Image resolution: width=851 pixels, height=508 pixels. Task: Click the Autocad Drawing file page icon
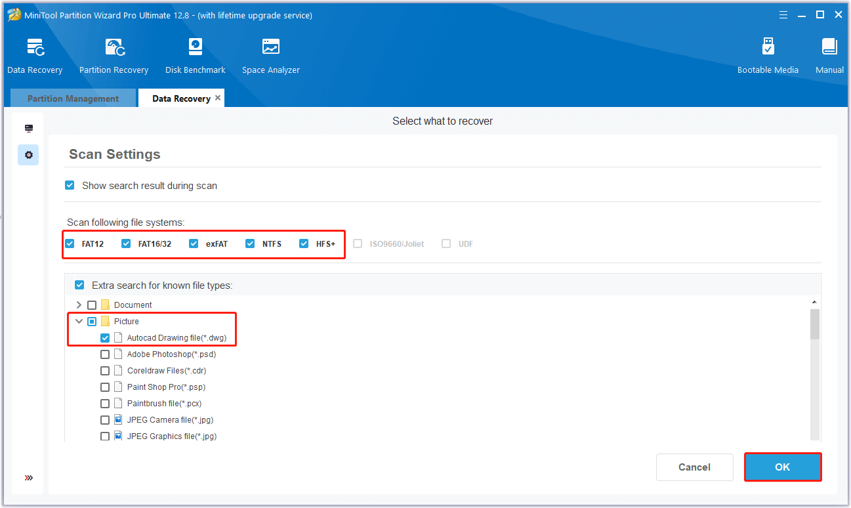118,338
